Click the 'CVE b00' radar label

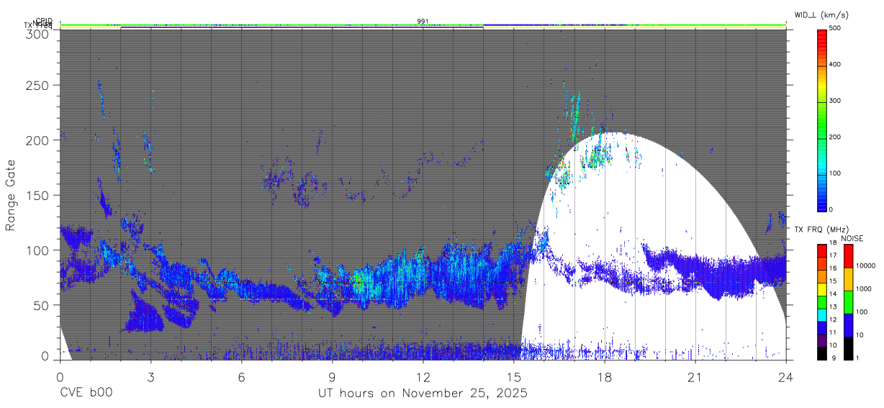(x=86, y=393)
